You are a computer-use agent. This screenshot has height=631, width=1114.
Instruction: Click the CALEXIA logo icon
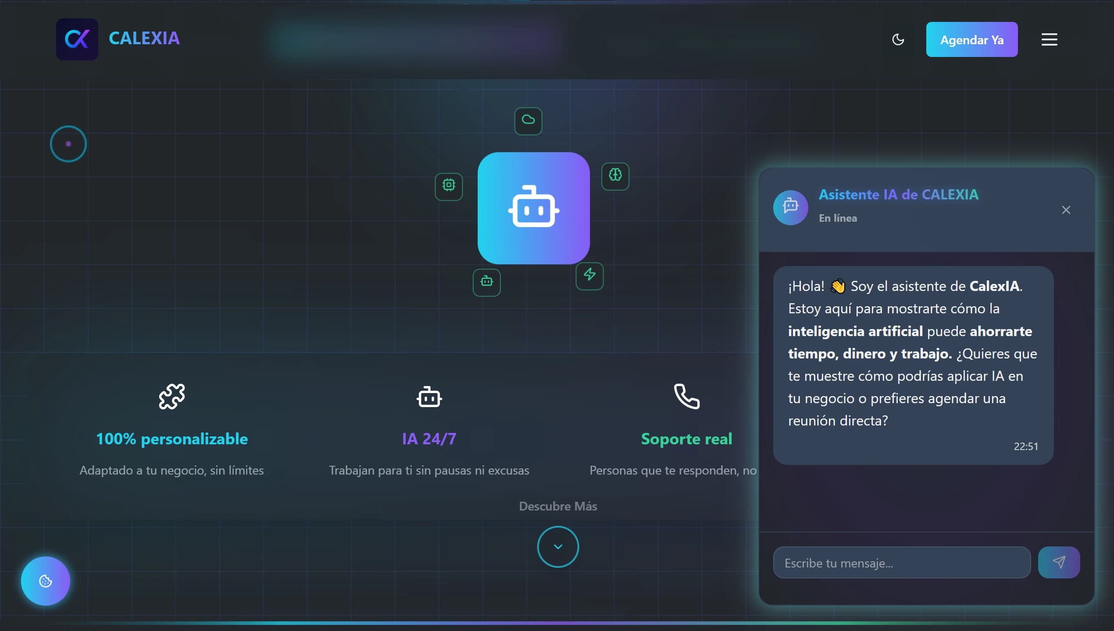(77, 39)
